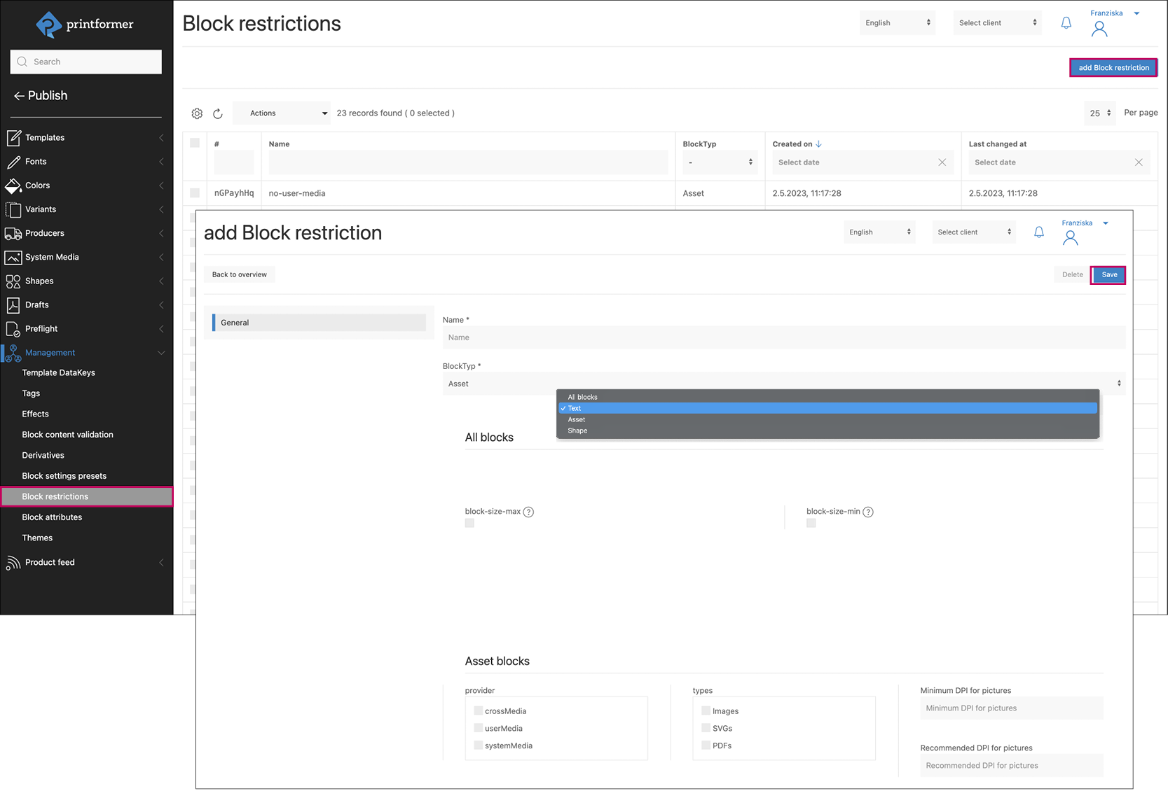This screenshot has width=1168, height=791.
Task: Enable the block-size-max checkbox
Action: 469,524
